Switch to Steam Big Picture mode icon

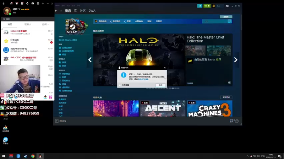point(227,6)
